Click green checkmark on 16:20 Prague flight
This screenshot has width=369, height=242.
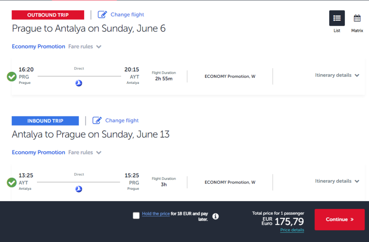tap(12, 76)
